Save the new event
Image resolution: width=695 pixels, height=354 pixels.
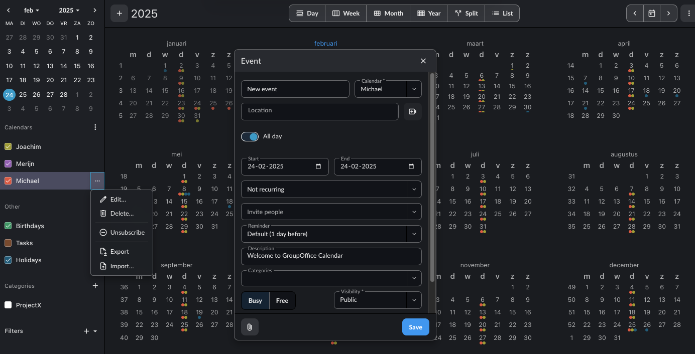pyautogui.click(x=415, y=327)
